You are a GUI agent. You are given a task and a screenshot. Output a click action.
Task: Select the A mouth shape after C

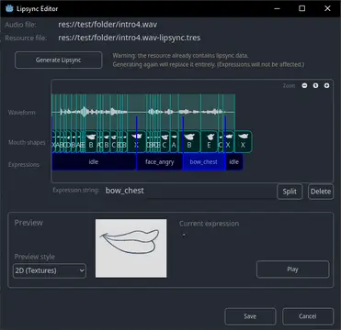coord(174,141)
